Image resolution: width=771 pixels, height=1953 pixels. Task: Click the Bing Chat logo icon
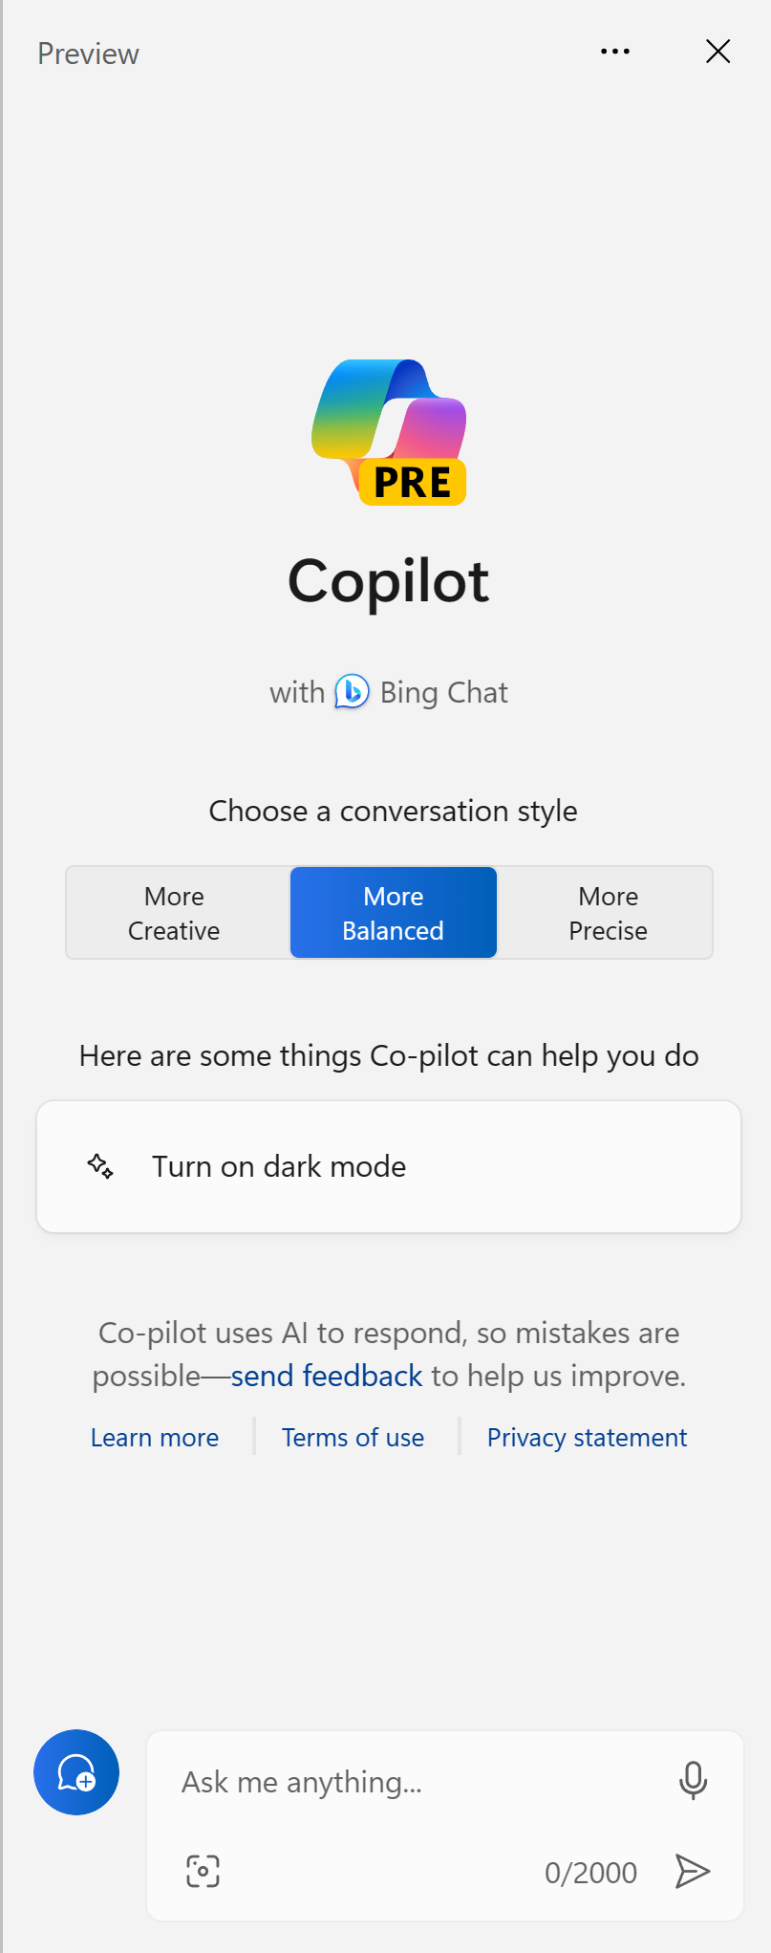pyautogui.click(x=352, y=691)
